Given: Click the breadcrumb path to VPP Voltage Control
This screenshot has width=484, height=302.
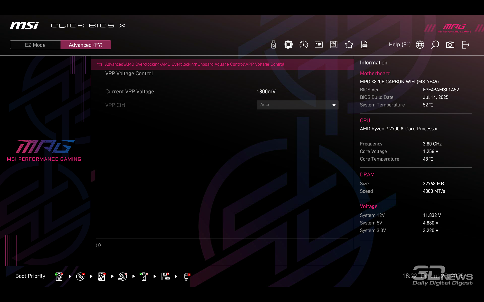Looking at the screenshot, I should tap(195, 64).
